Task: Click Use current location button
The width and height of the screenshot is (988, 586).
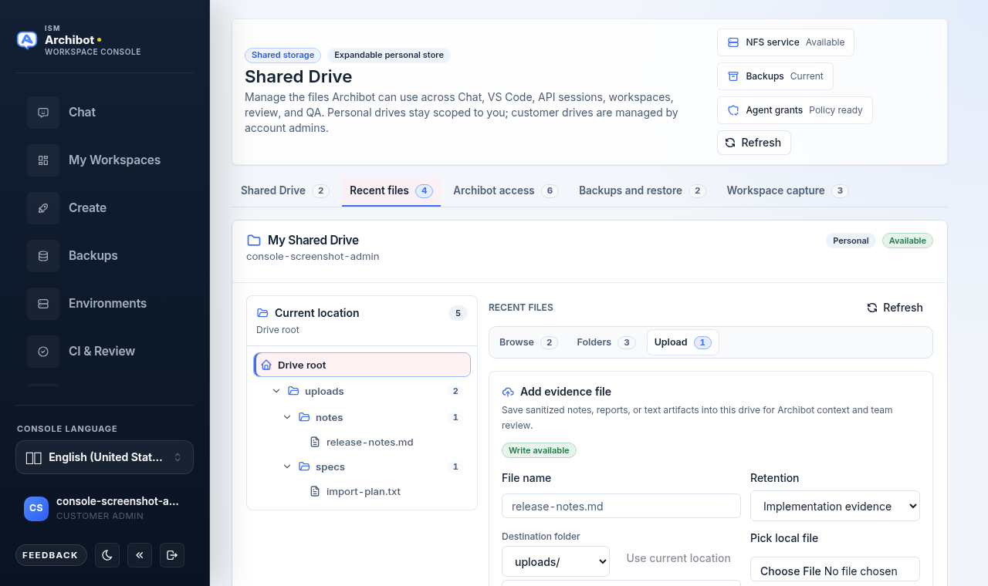Action: [678, 558]
